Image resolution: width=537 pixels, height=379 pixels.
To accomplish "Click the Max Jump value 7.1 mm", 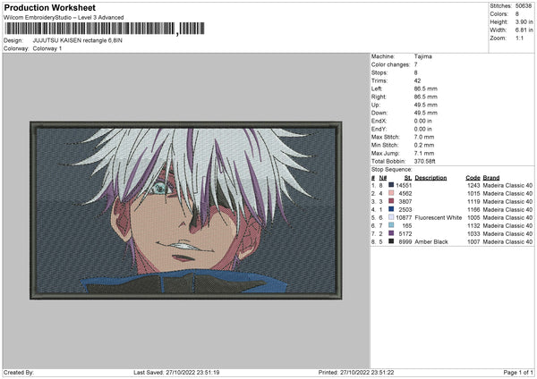I will point(424,153).
